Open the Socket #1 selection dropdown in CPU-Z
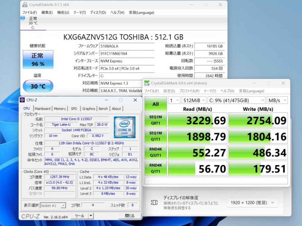Viewport: 302px width, 226px height. 53,205
